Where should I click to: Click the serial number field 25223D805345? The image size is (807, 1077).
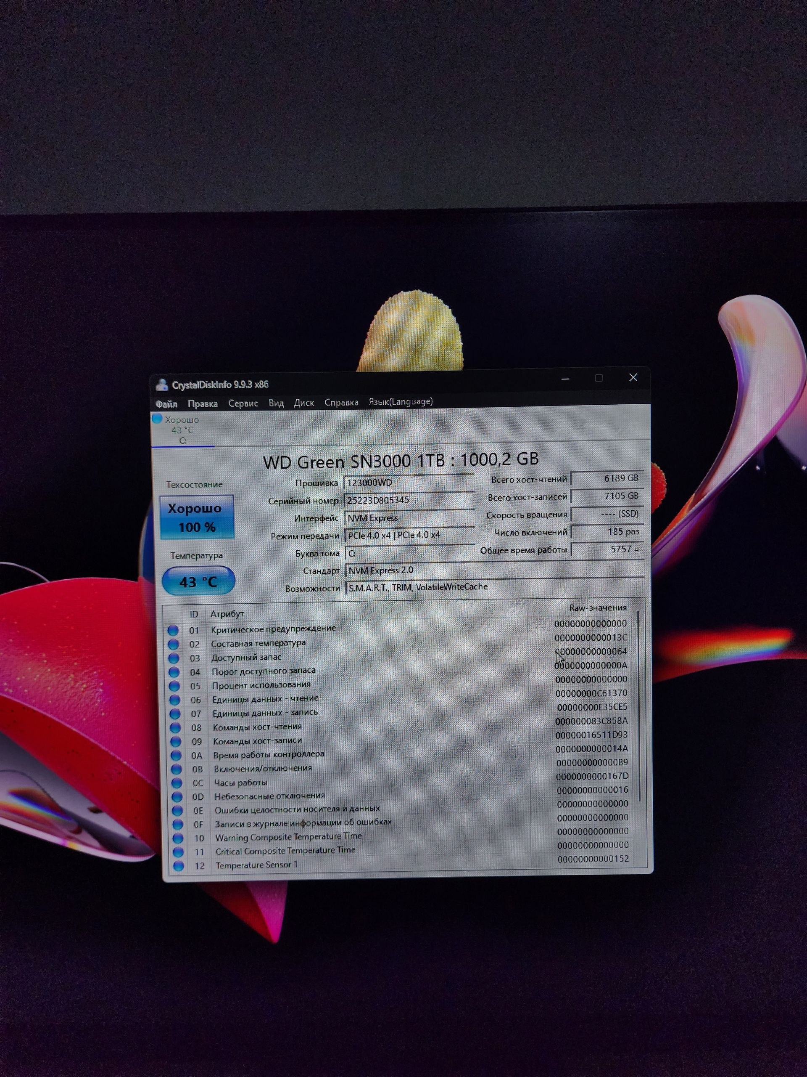pos(409,500)
